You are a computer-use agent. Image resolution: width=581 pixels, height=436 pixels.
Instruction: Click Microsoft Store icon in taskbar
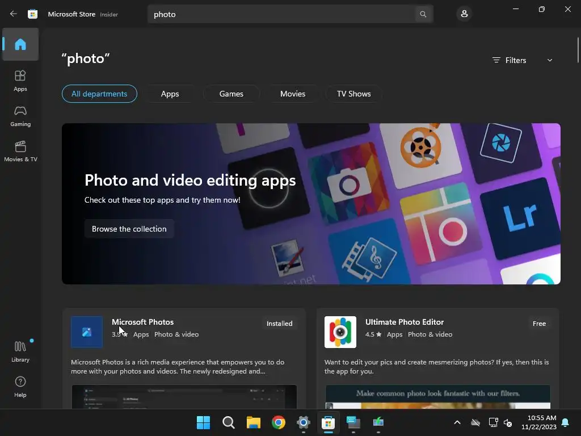[329, 422]
